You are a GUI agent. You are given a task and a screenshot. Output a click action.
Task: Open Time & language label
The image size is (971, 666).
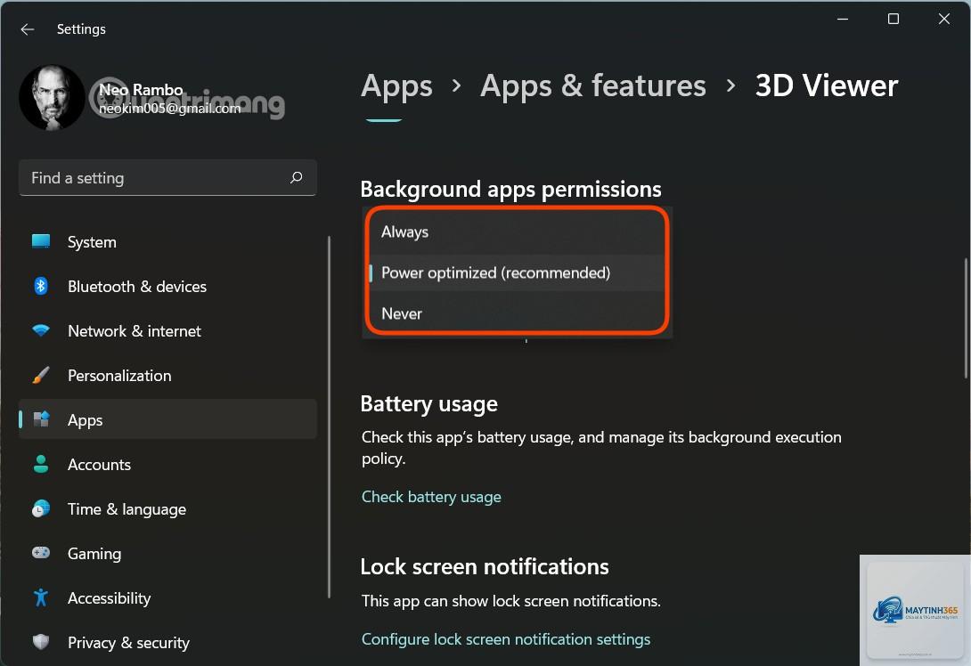click(127, 509)
